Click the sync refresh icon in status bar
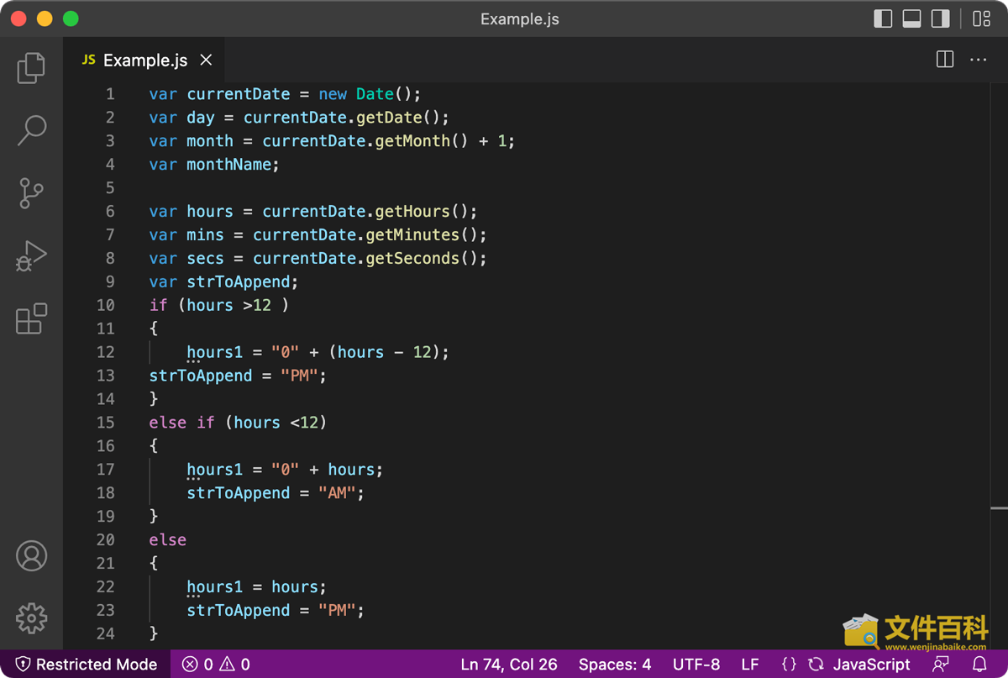The image size is (1008, 678). pos(816,664)
